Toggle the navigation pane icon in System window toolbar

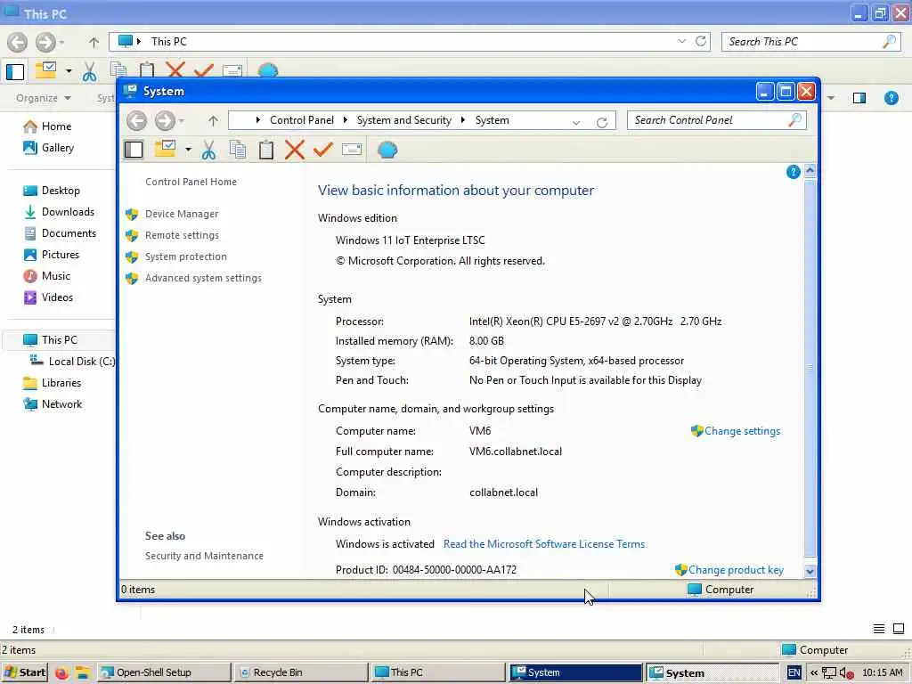click(x=134, y=150)
